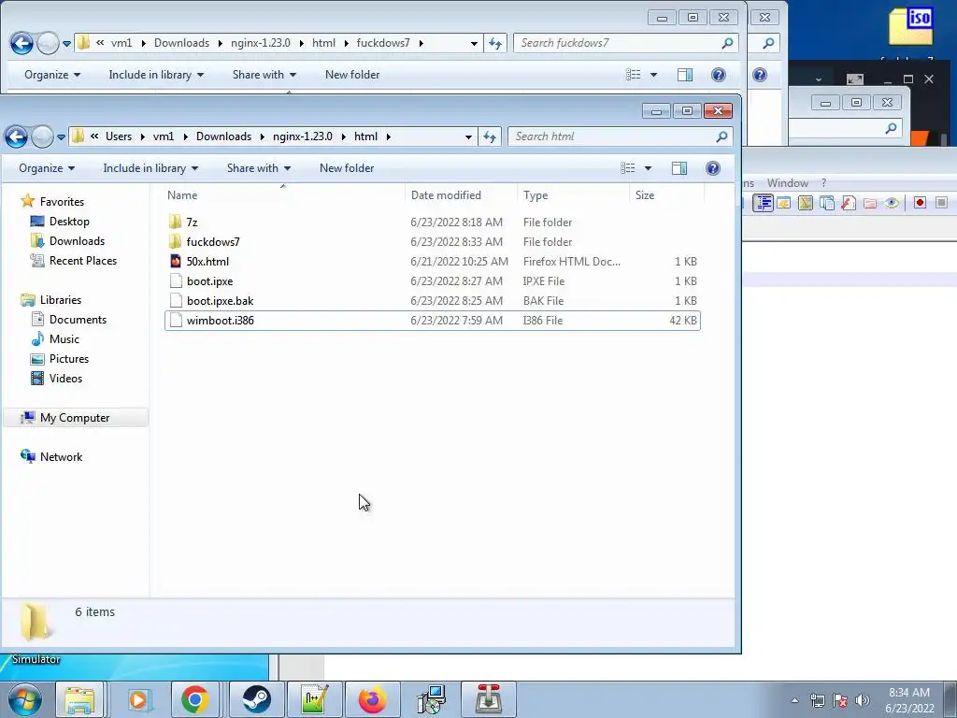Click function list icon in background toolbar
The height and width of the screenshot is (718, 957).
849,203
